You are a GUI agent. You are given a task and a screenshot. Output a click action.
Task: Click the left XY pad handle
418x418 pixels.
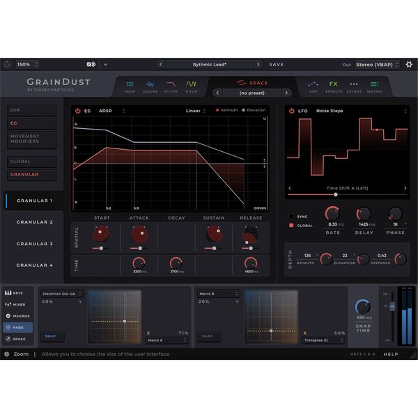tap(125, 321)
